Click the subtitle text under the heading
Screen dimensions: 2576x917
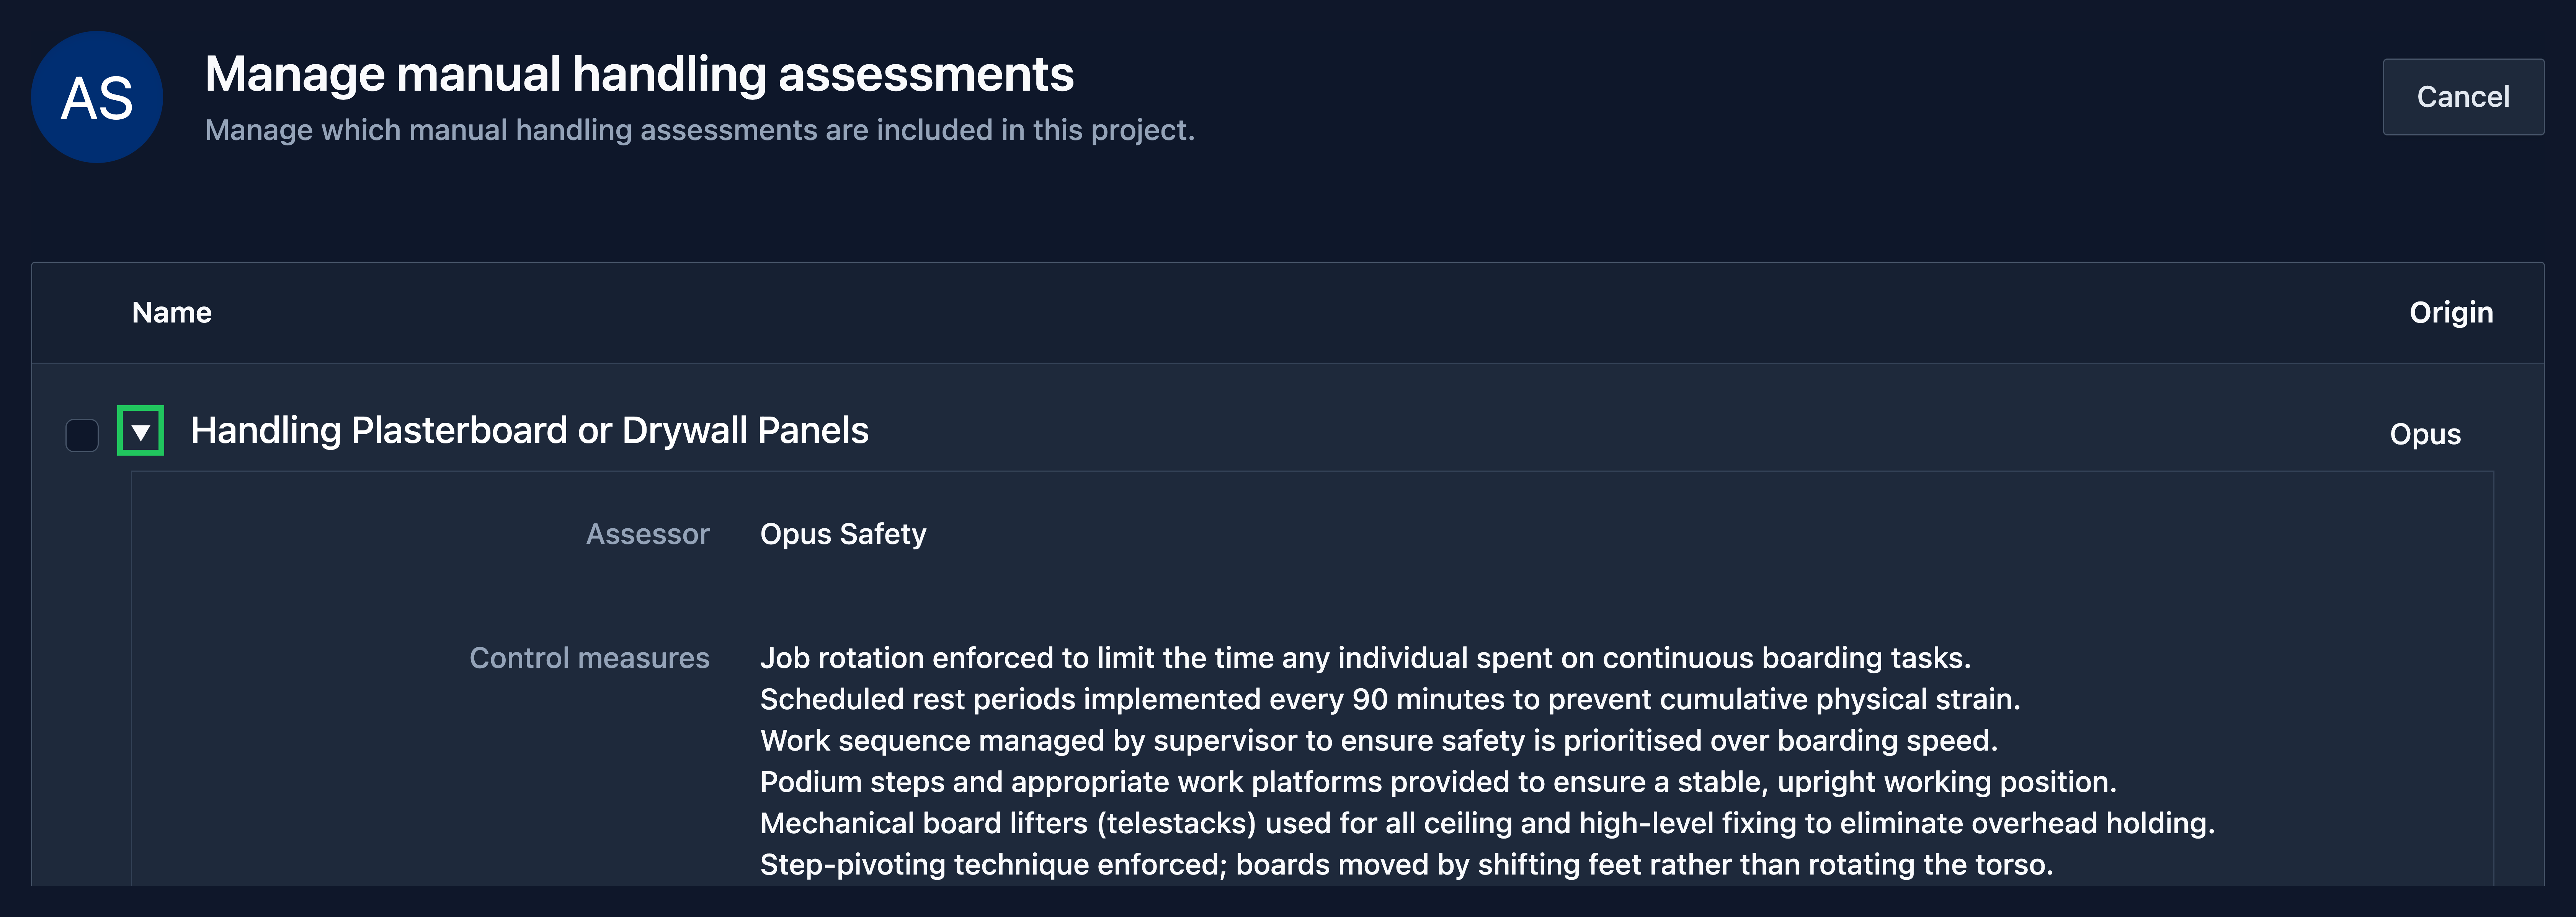[700, 130]
